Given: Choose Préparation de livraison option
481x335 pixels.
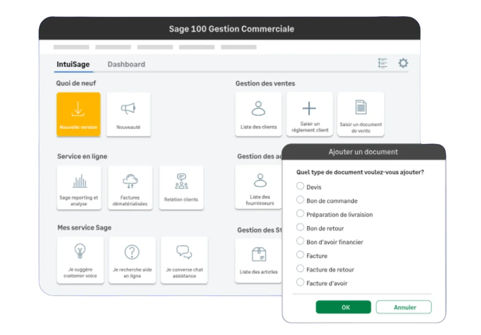Looking at the screenshot, I should [x=300, y=213].
